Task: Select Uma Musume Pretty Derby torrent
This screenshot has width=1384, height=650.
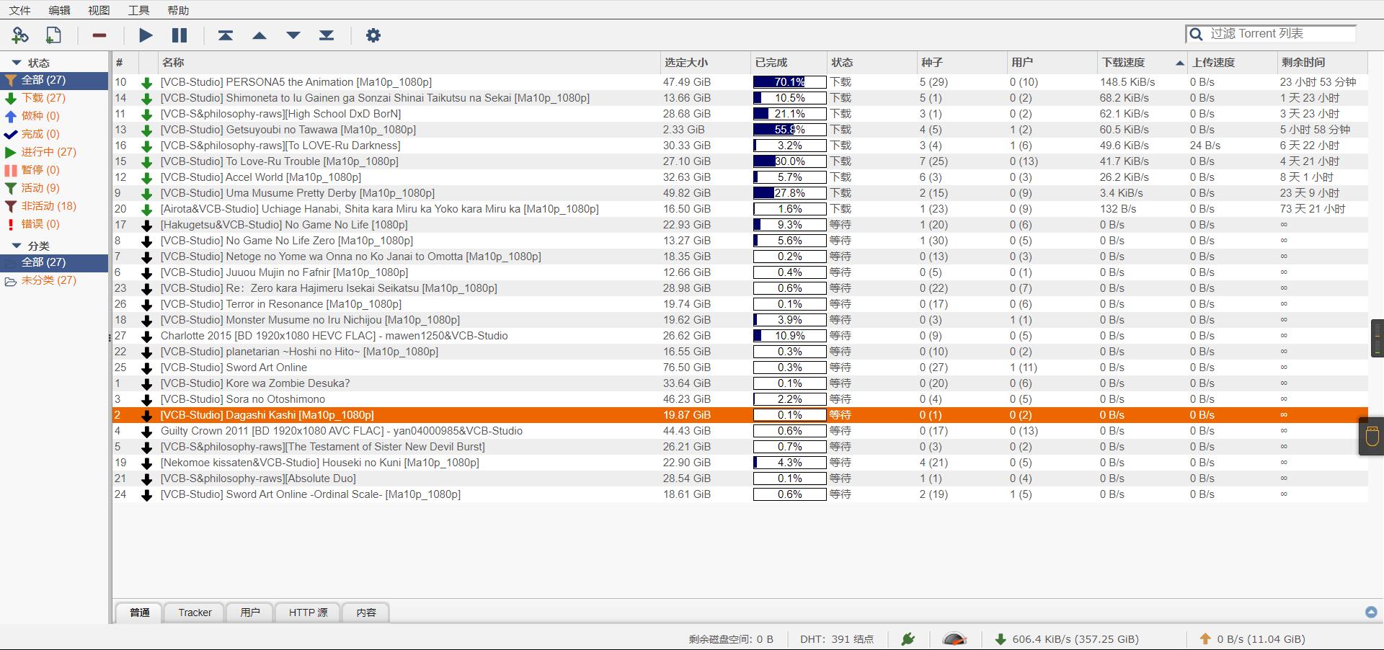Action: coord(740,193)
